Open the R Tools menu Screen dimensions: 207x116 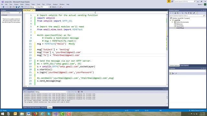tap(49, 4)
